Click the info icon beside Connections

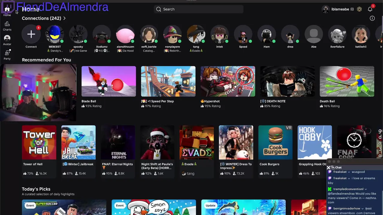coord(372,18)
